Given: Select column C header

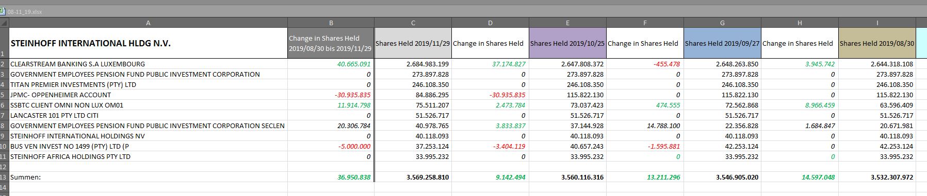Looking at the screenshot, I should pyautogui.click(x=413, y=23).
